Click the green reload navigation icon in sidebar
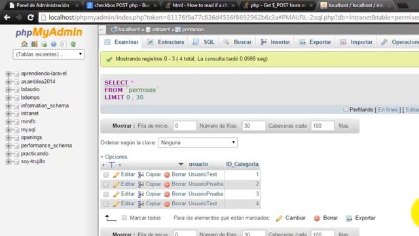 73,44
